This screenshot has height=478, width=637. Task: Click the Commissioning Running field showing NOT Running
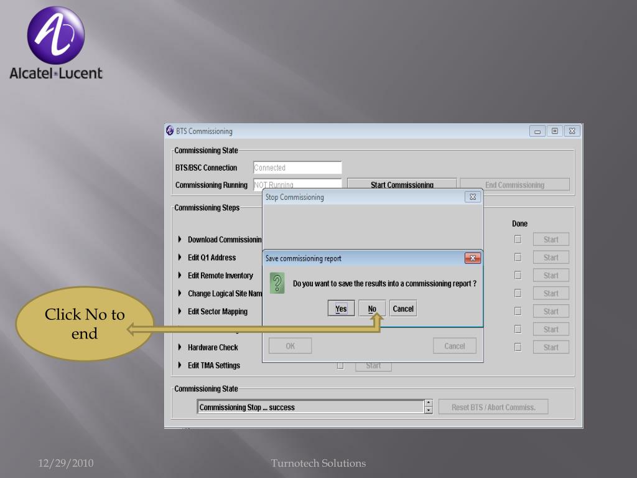[x=297, y=184]
